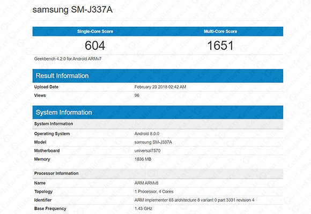Click the 'samsung SM-J337A' page title
This screenshot has width=311, height=214.
coord(72,10)
